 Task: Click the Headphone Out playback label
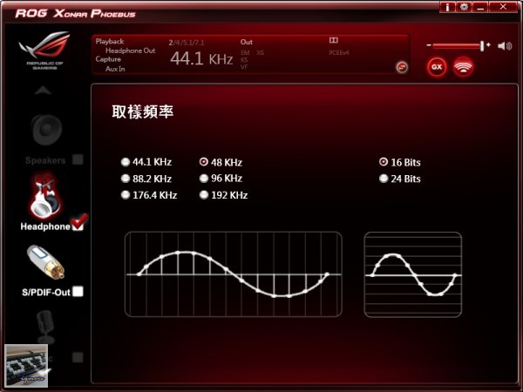[131, 51]
